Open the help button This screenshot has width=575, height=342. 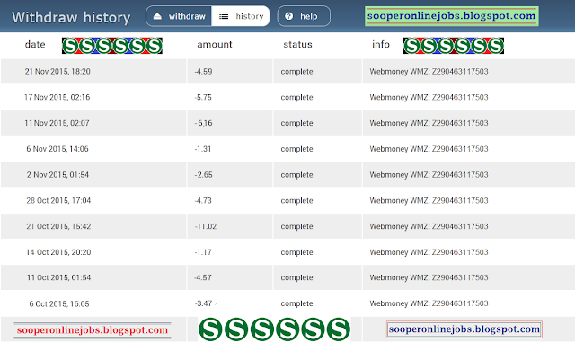point(304,16)
